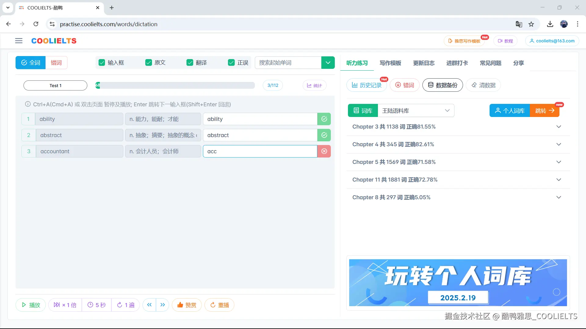Open the browser downloads icon
Viewport: 586px width, 329px height.
[550, 24]
